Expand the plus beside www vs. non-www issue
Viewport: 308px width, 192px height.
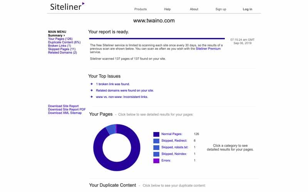click(92, 97)
